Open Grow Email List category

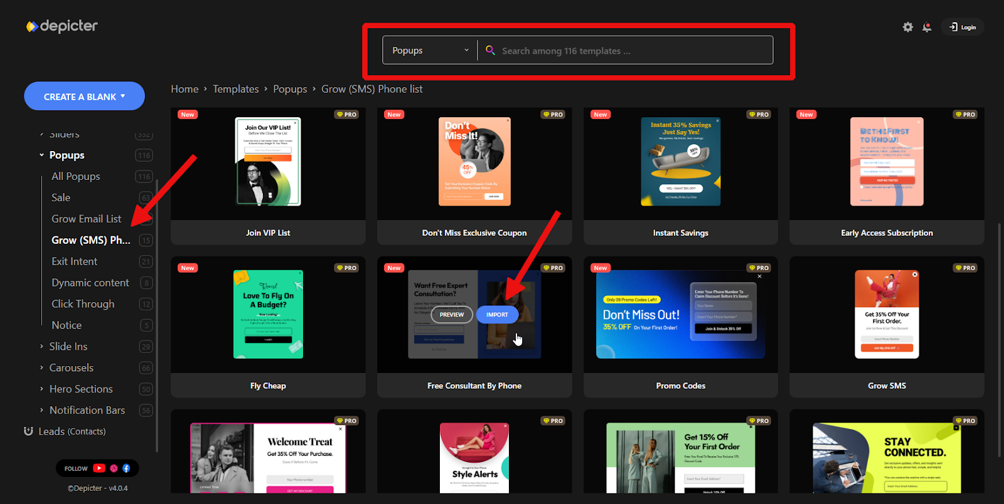click(87, 219)
